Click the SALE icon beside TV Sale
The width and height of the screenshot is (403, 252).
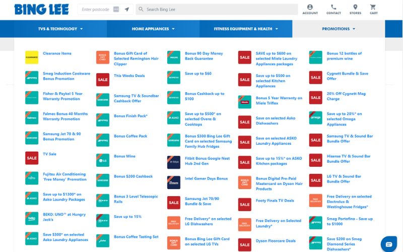point(32,158)
